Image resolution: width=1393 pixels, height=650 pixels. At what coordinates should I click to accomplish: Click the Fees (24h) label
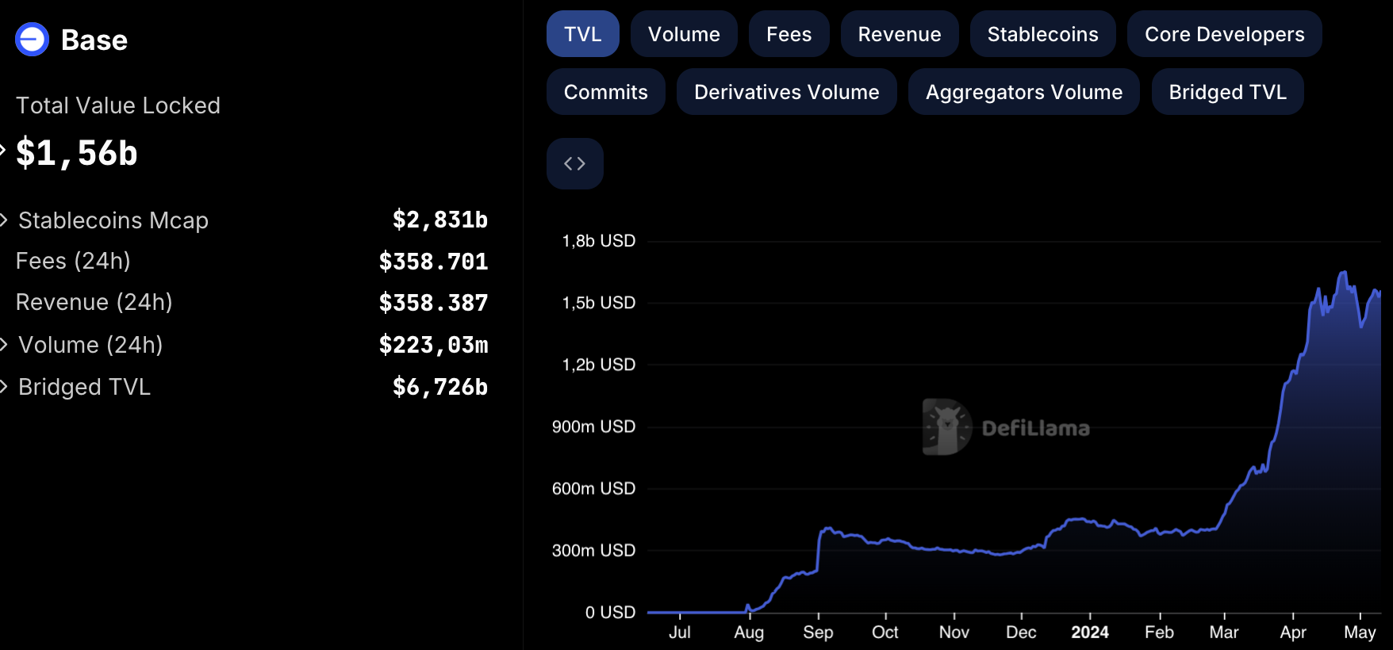coord(73,261)
